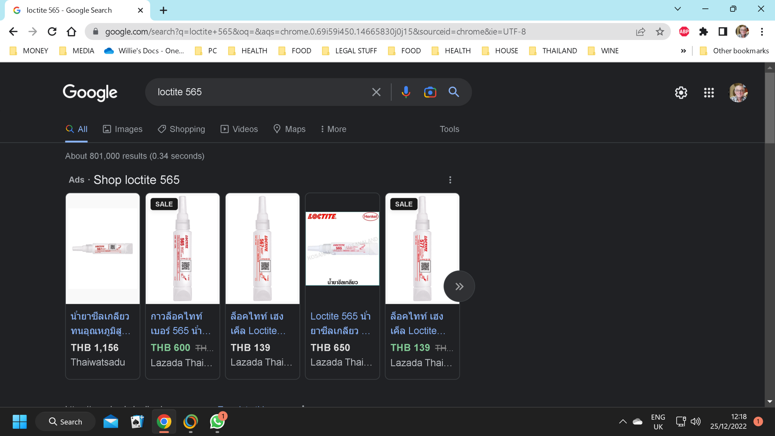Open the ads options three-dot menu
775x436 pixels.
click(450, 180)
